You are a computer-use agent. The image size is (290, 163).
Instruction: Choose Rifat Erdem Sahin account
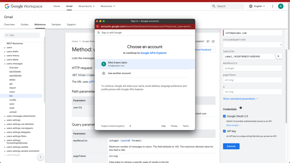(x=145, y=64)
